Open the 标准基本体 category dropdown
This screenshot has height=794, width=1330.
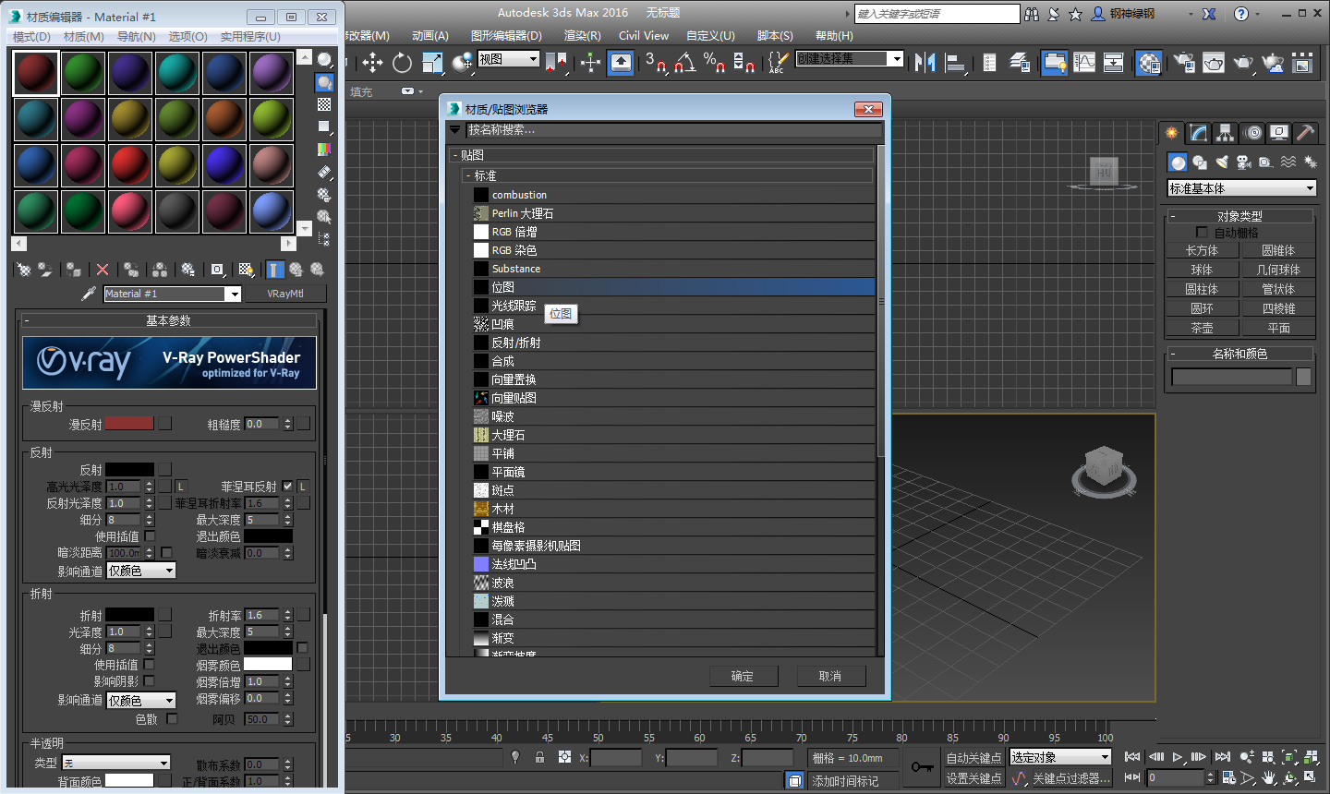pyautogui.click(x=1241, y=188)
